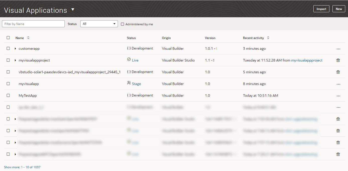
Task: Expand the myvisualappproject row versions
Action: coord(15,60)
